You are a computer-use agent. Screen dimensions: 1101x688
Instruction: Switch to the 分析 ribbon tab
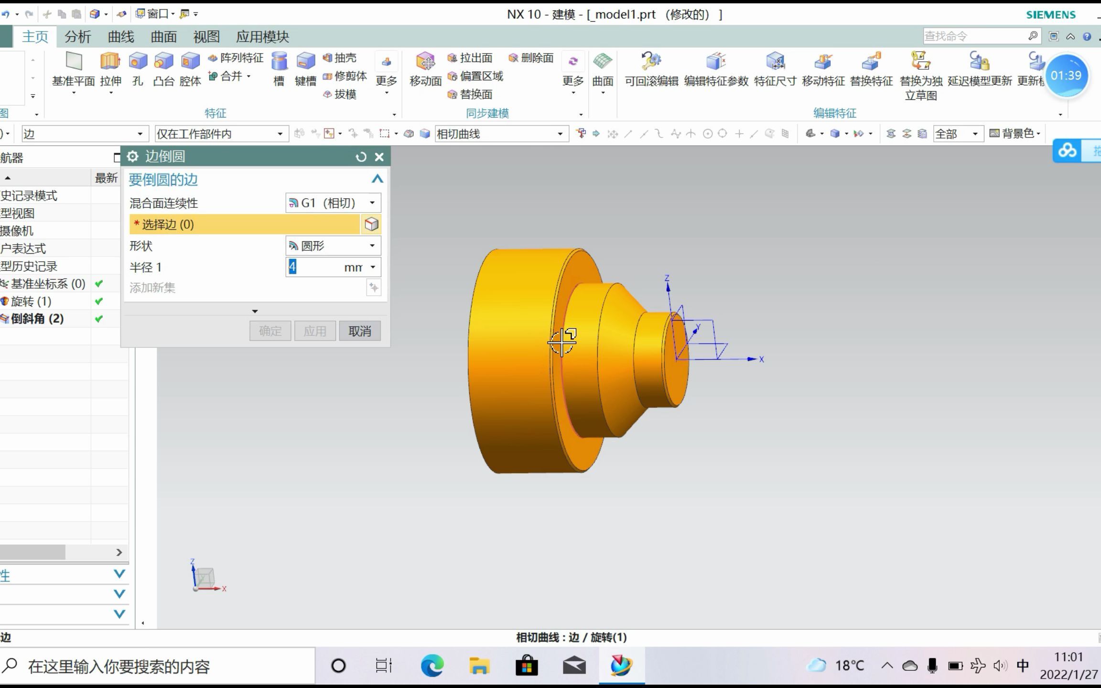77,37
